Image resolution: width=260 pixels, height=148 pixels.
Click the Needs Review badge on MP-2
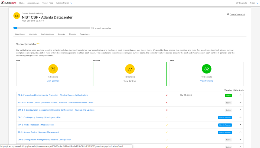pyautogui.click(x=225, y=125)
